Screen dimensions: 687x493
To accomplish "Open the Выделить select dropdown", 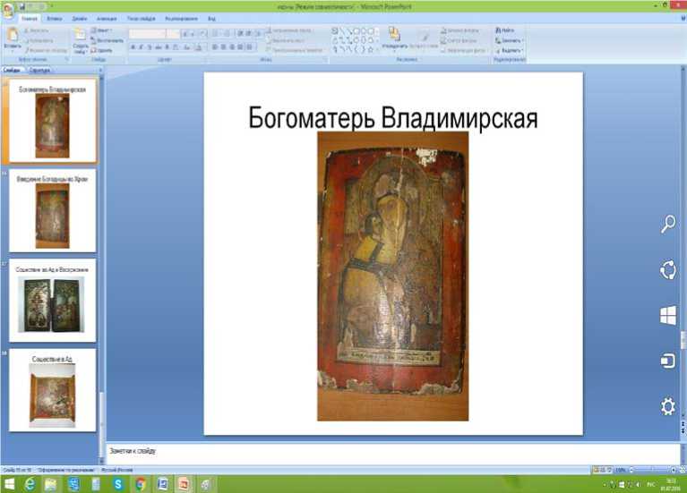I will tap(509, 50).
